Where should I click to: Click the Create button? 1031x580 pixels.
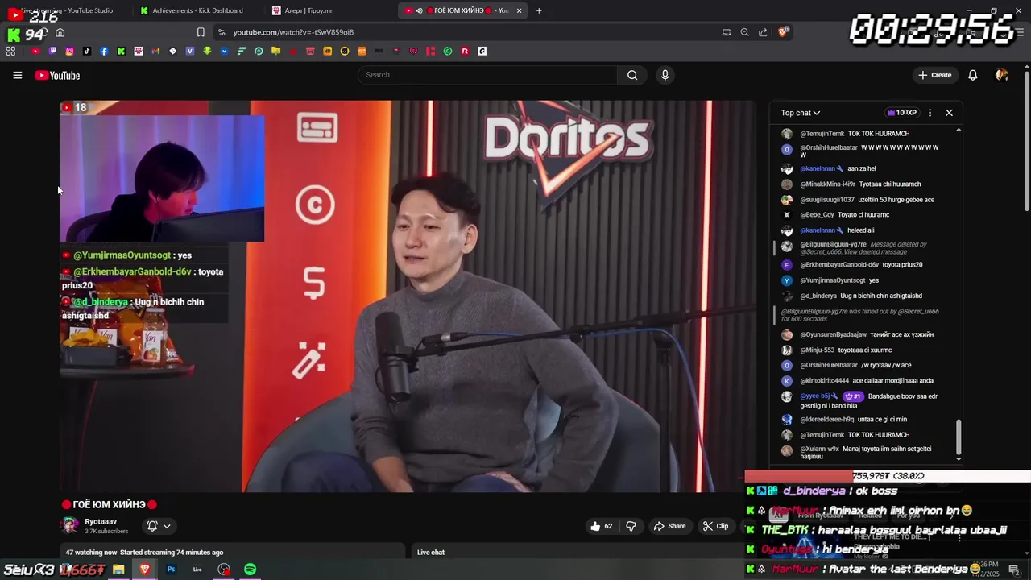coord(934,75)
